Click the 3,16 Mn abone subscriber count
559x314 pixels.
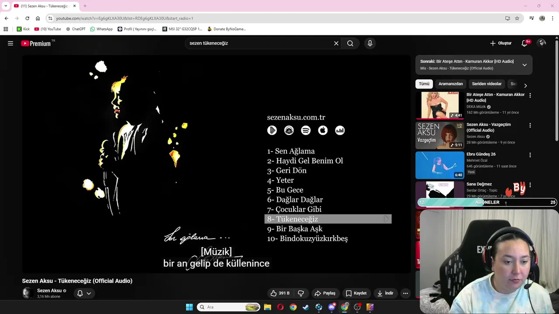point(48,297)
